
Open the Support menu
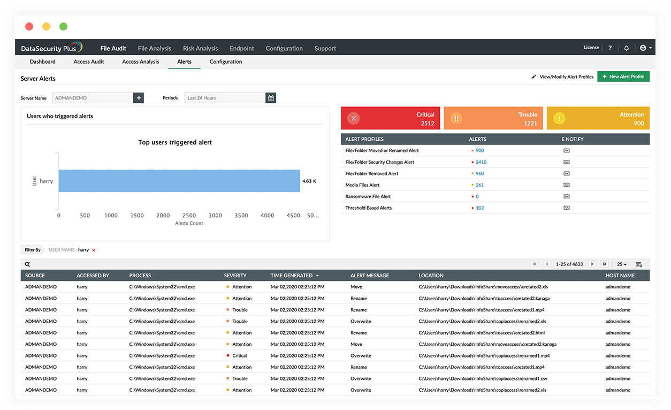coord(325,48)
